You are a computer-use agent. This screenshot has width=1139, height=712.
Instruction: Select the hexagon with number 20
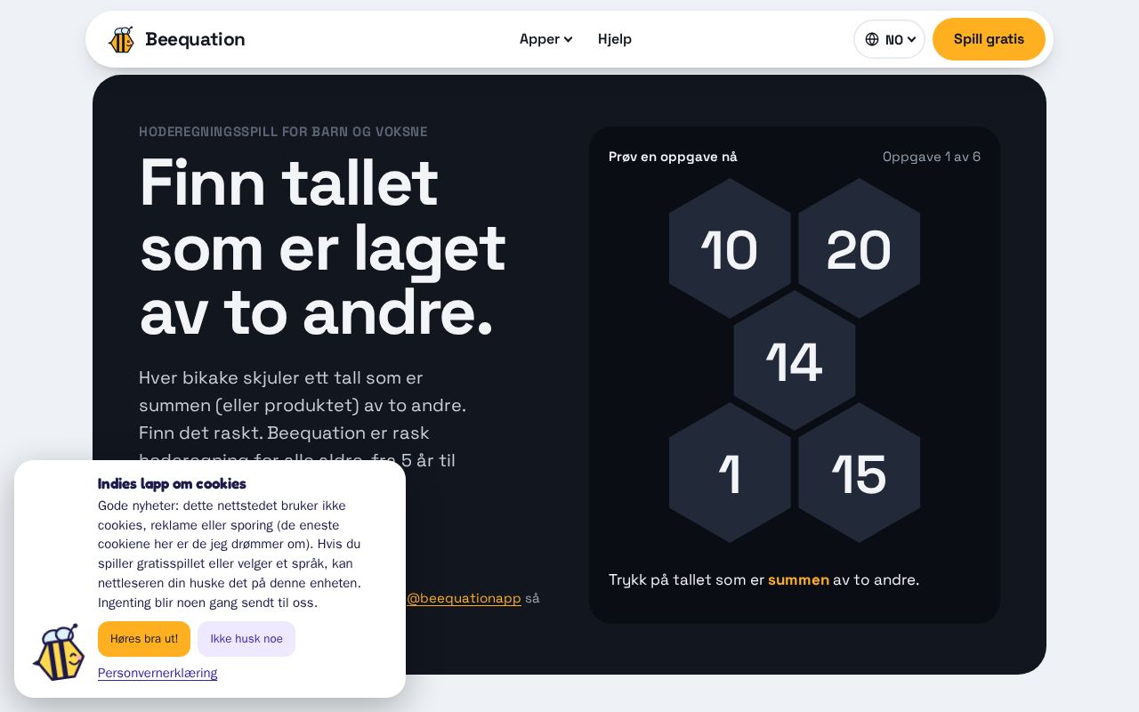pyautogui.click(x=859, y=248)
